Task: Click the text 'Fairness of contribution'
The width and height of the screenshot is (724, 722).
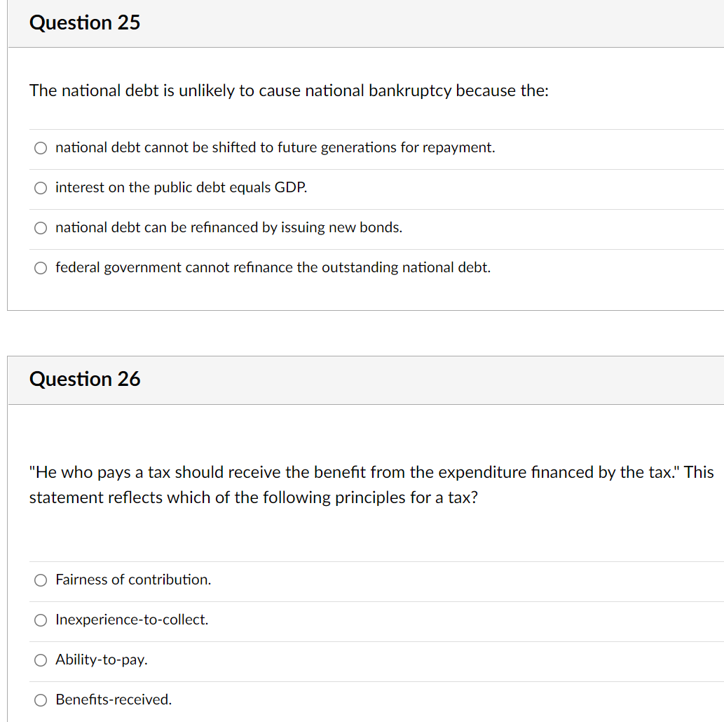Action: [133, 580]
